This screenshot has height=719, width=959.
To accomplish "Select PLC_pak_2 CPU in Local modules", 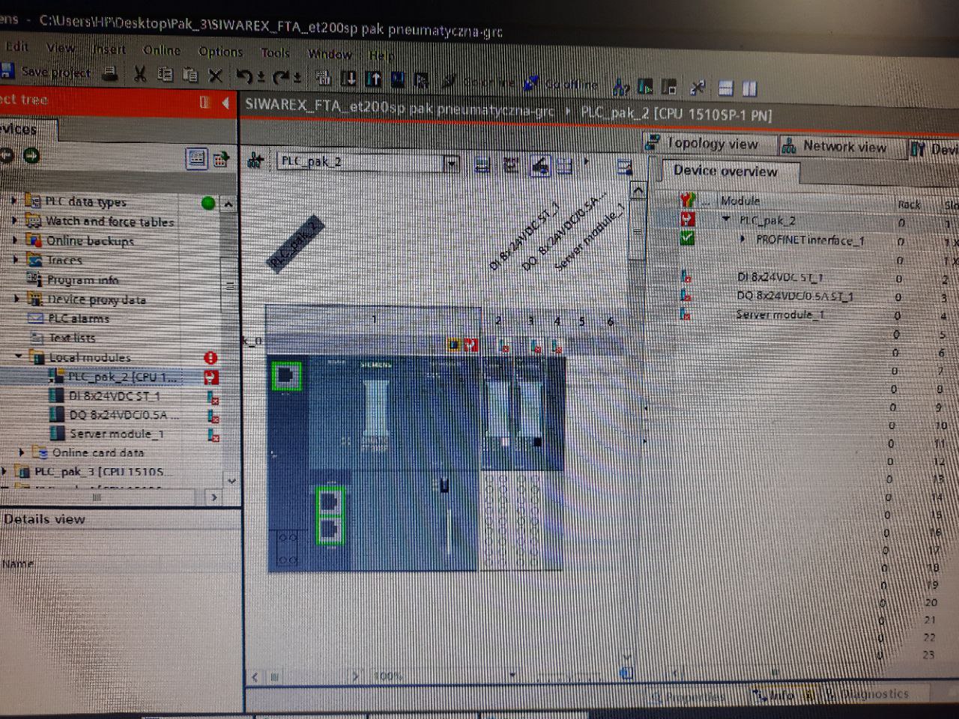I will click(123, 377).
